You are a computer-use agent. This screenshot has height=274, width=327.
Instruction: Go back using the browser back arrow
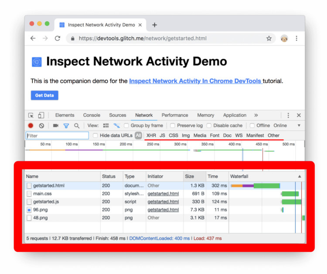coord(33,38)
